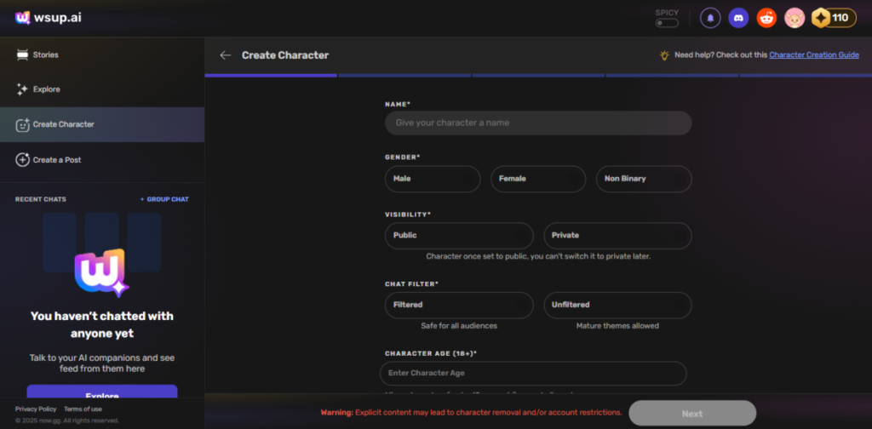Click the lightbulb help icon
872x429 pixels.
click(664, 55)
